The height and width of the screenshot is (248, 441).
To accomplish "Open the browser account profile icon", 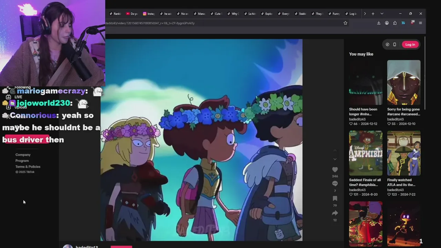I will coord(387,23).
